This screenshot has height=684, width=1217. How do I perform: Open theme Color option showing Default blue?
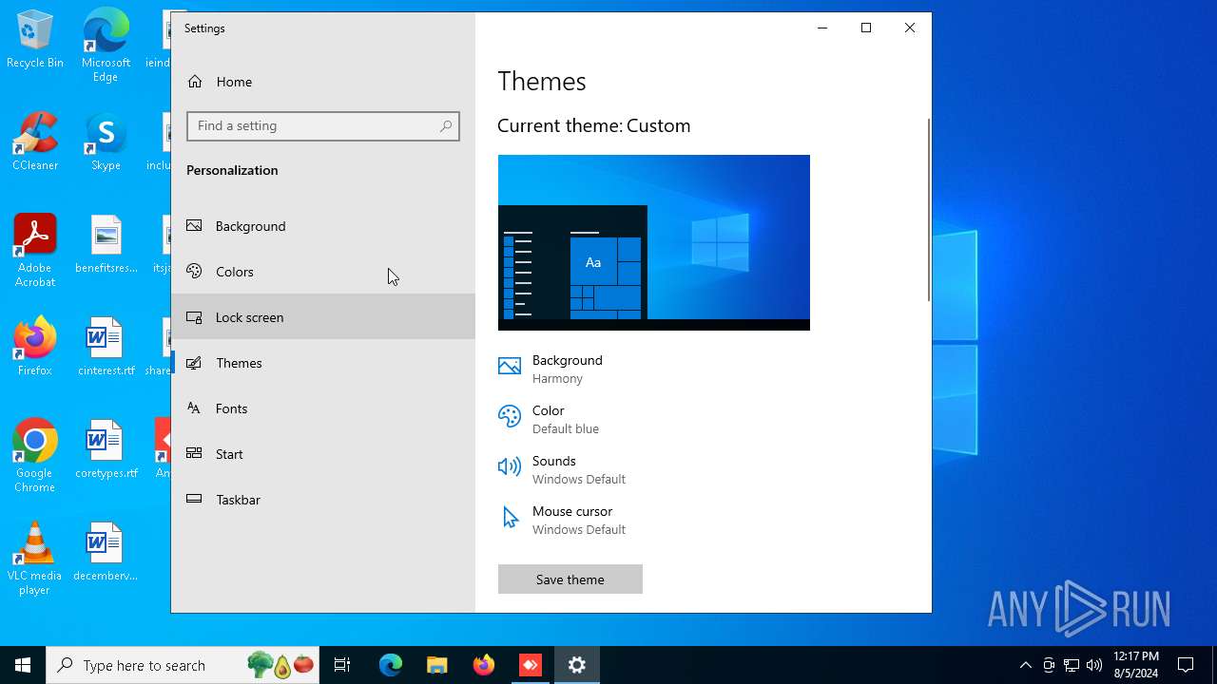pyautogui.click(x=549, y=419)
